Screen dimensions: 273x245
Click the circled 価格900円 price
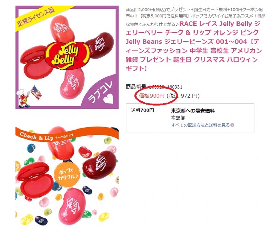(152, 96)
